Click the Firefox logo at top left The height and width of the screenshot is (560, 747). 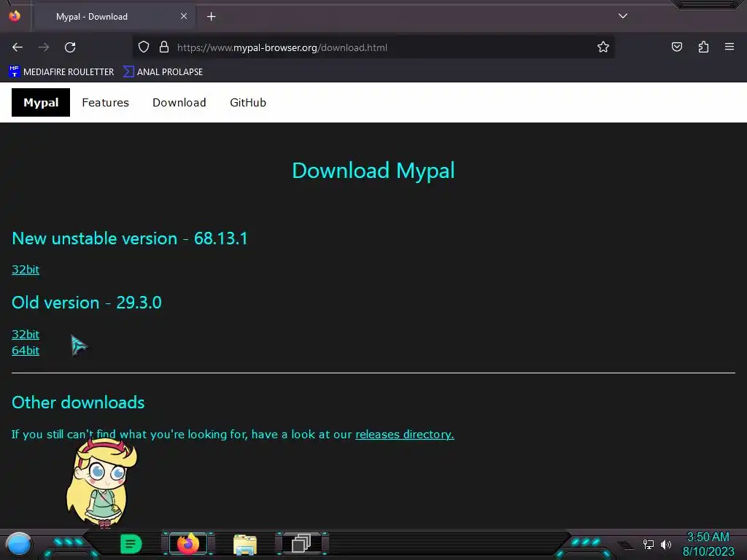tap(15, 16)
